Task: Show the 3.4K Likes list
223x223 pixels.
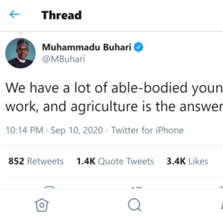Action: (187, 161)
